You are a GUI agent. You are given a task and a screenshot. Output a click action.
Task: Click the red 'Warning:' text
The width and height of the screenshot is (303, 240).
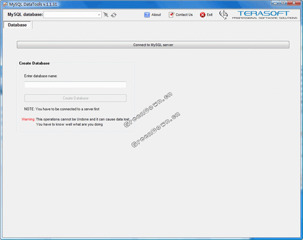click(x=28, y=119)
